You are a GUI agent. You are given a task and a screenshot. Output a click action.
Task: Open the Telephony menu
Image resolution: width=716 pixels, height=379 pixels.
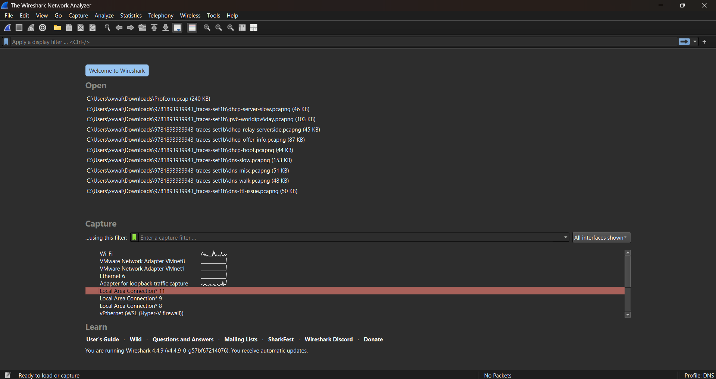(161, 16)
